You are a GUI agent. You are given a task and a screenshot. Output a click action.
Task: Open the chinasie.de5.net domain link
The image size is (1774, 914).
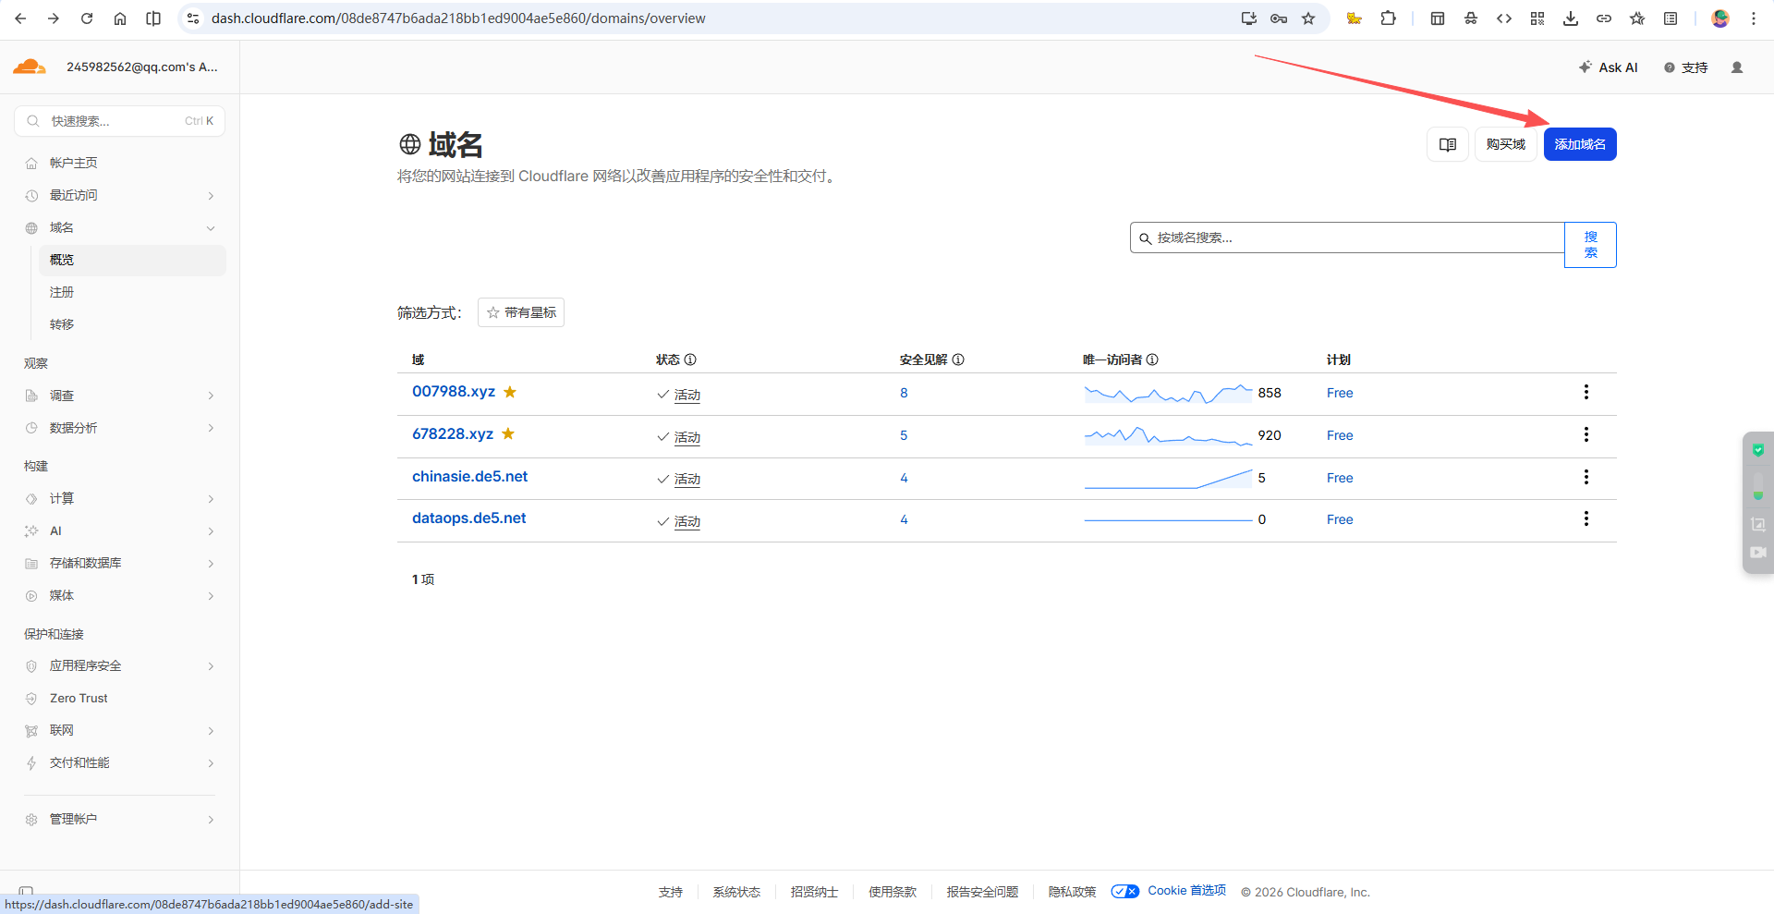coord(469,476)
